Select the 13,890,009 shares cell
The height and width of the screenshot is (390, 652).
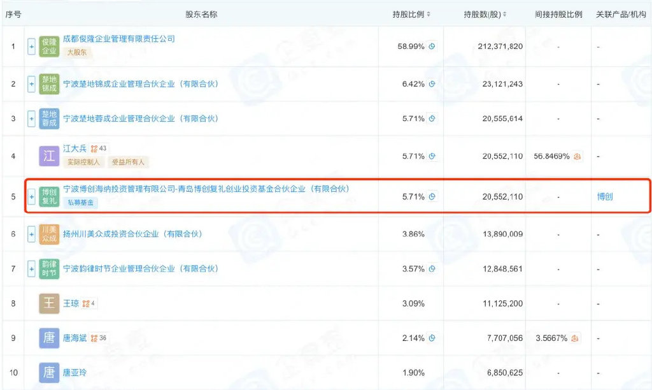[x=502, y=234]
